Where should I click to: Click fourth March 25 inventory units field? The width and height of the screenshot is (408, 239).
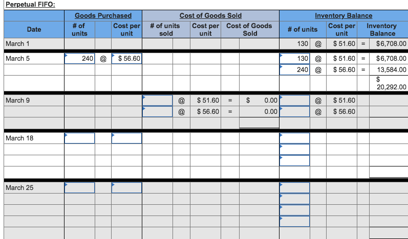click(x=294, y=221)
